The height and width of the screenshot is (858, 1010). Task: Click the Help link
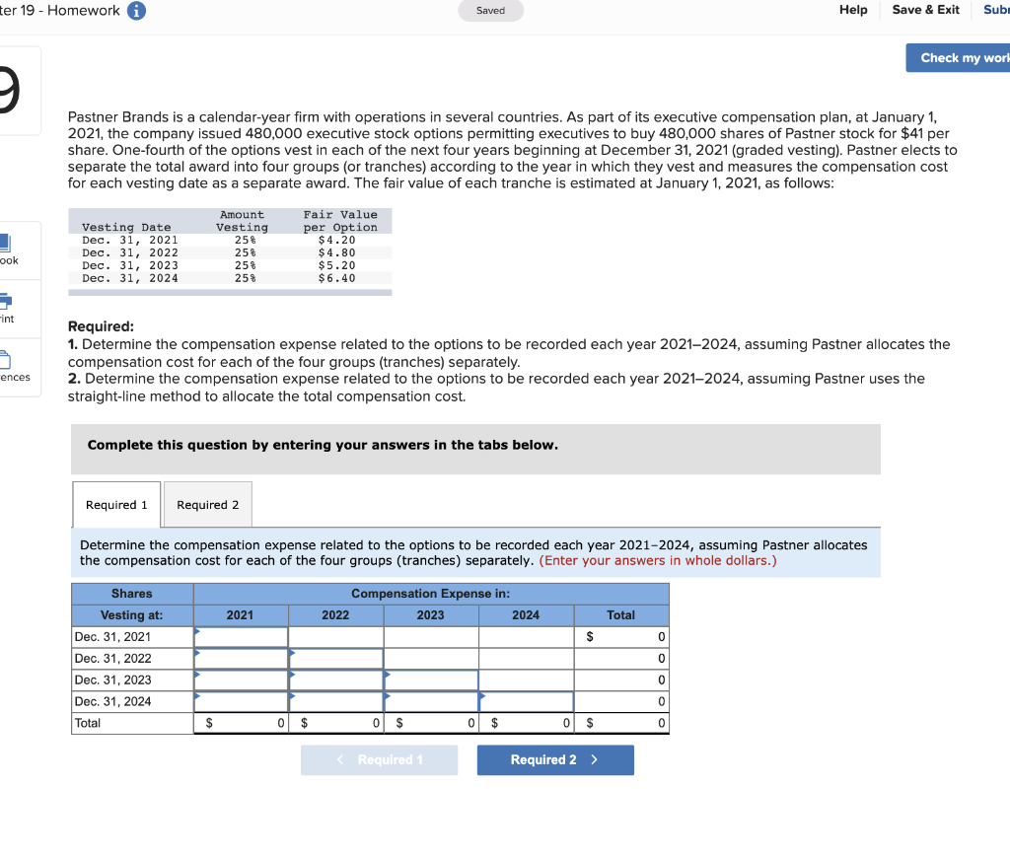click(853, 10)
